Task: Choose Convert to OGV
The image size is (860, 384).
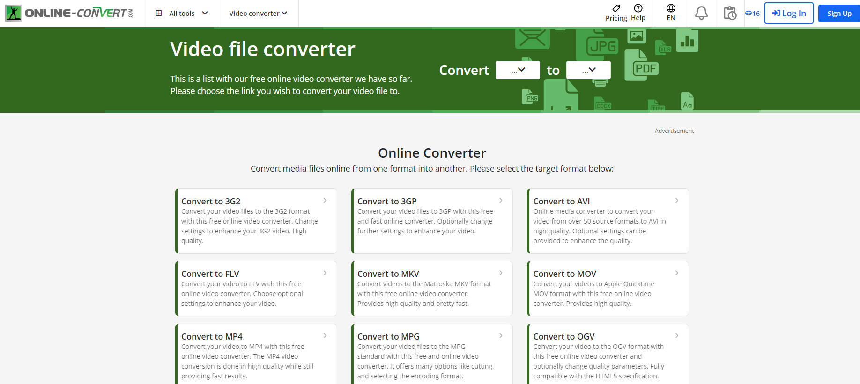Action: pos(564,336)
